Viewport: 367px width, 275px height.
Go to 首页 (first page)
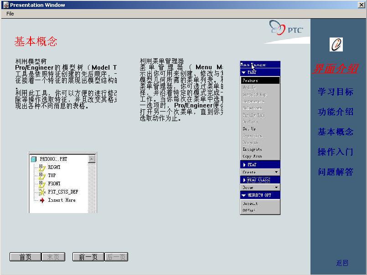[x=26, y=257]
